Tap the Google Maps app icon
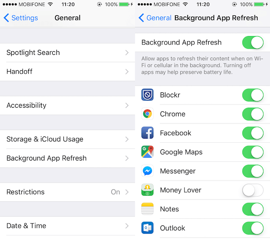 [147, 152]
